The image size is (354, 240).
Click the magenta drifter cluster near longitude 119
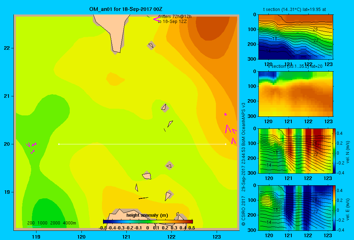click(32, 148)
